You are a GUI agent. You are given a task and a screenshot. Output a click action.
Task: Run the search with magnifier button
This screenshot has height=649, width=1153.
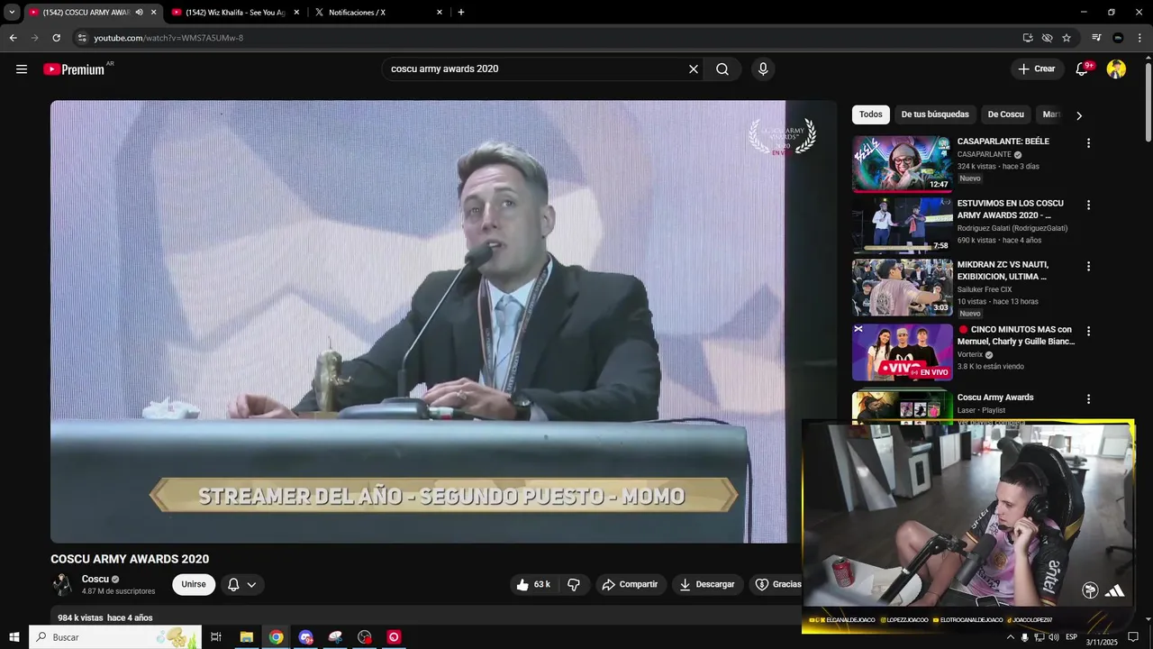(722, 69)
